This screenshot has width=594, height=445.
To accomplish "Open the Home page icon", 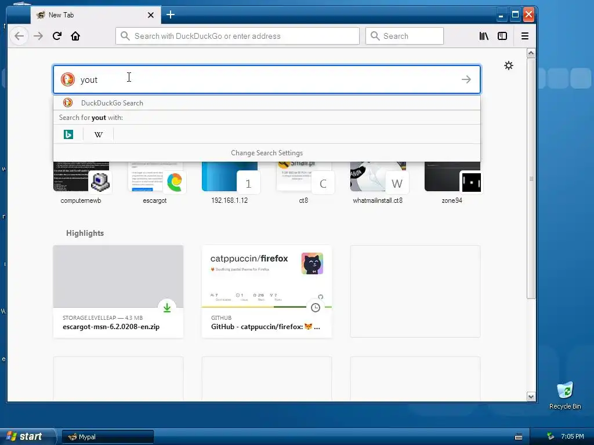I will (x=75, y=36).
